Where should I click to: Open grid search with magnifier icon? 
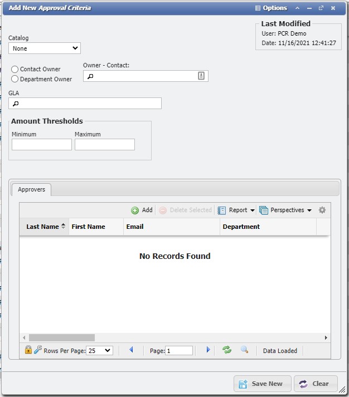pyautogui.click(x=244, y=350)
